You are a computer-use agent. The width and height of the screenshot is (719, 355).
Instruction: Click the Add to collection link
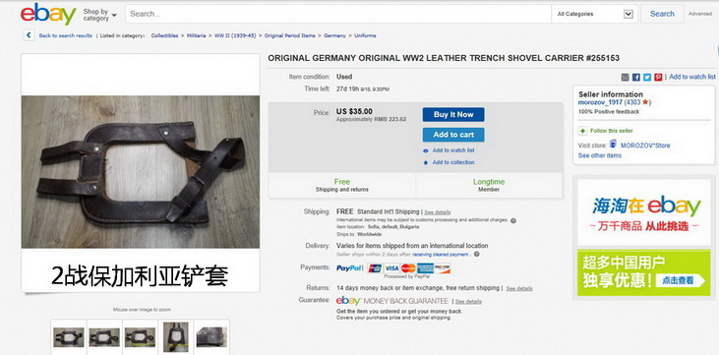tap(453, 162)
